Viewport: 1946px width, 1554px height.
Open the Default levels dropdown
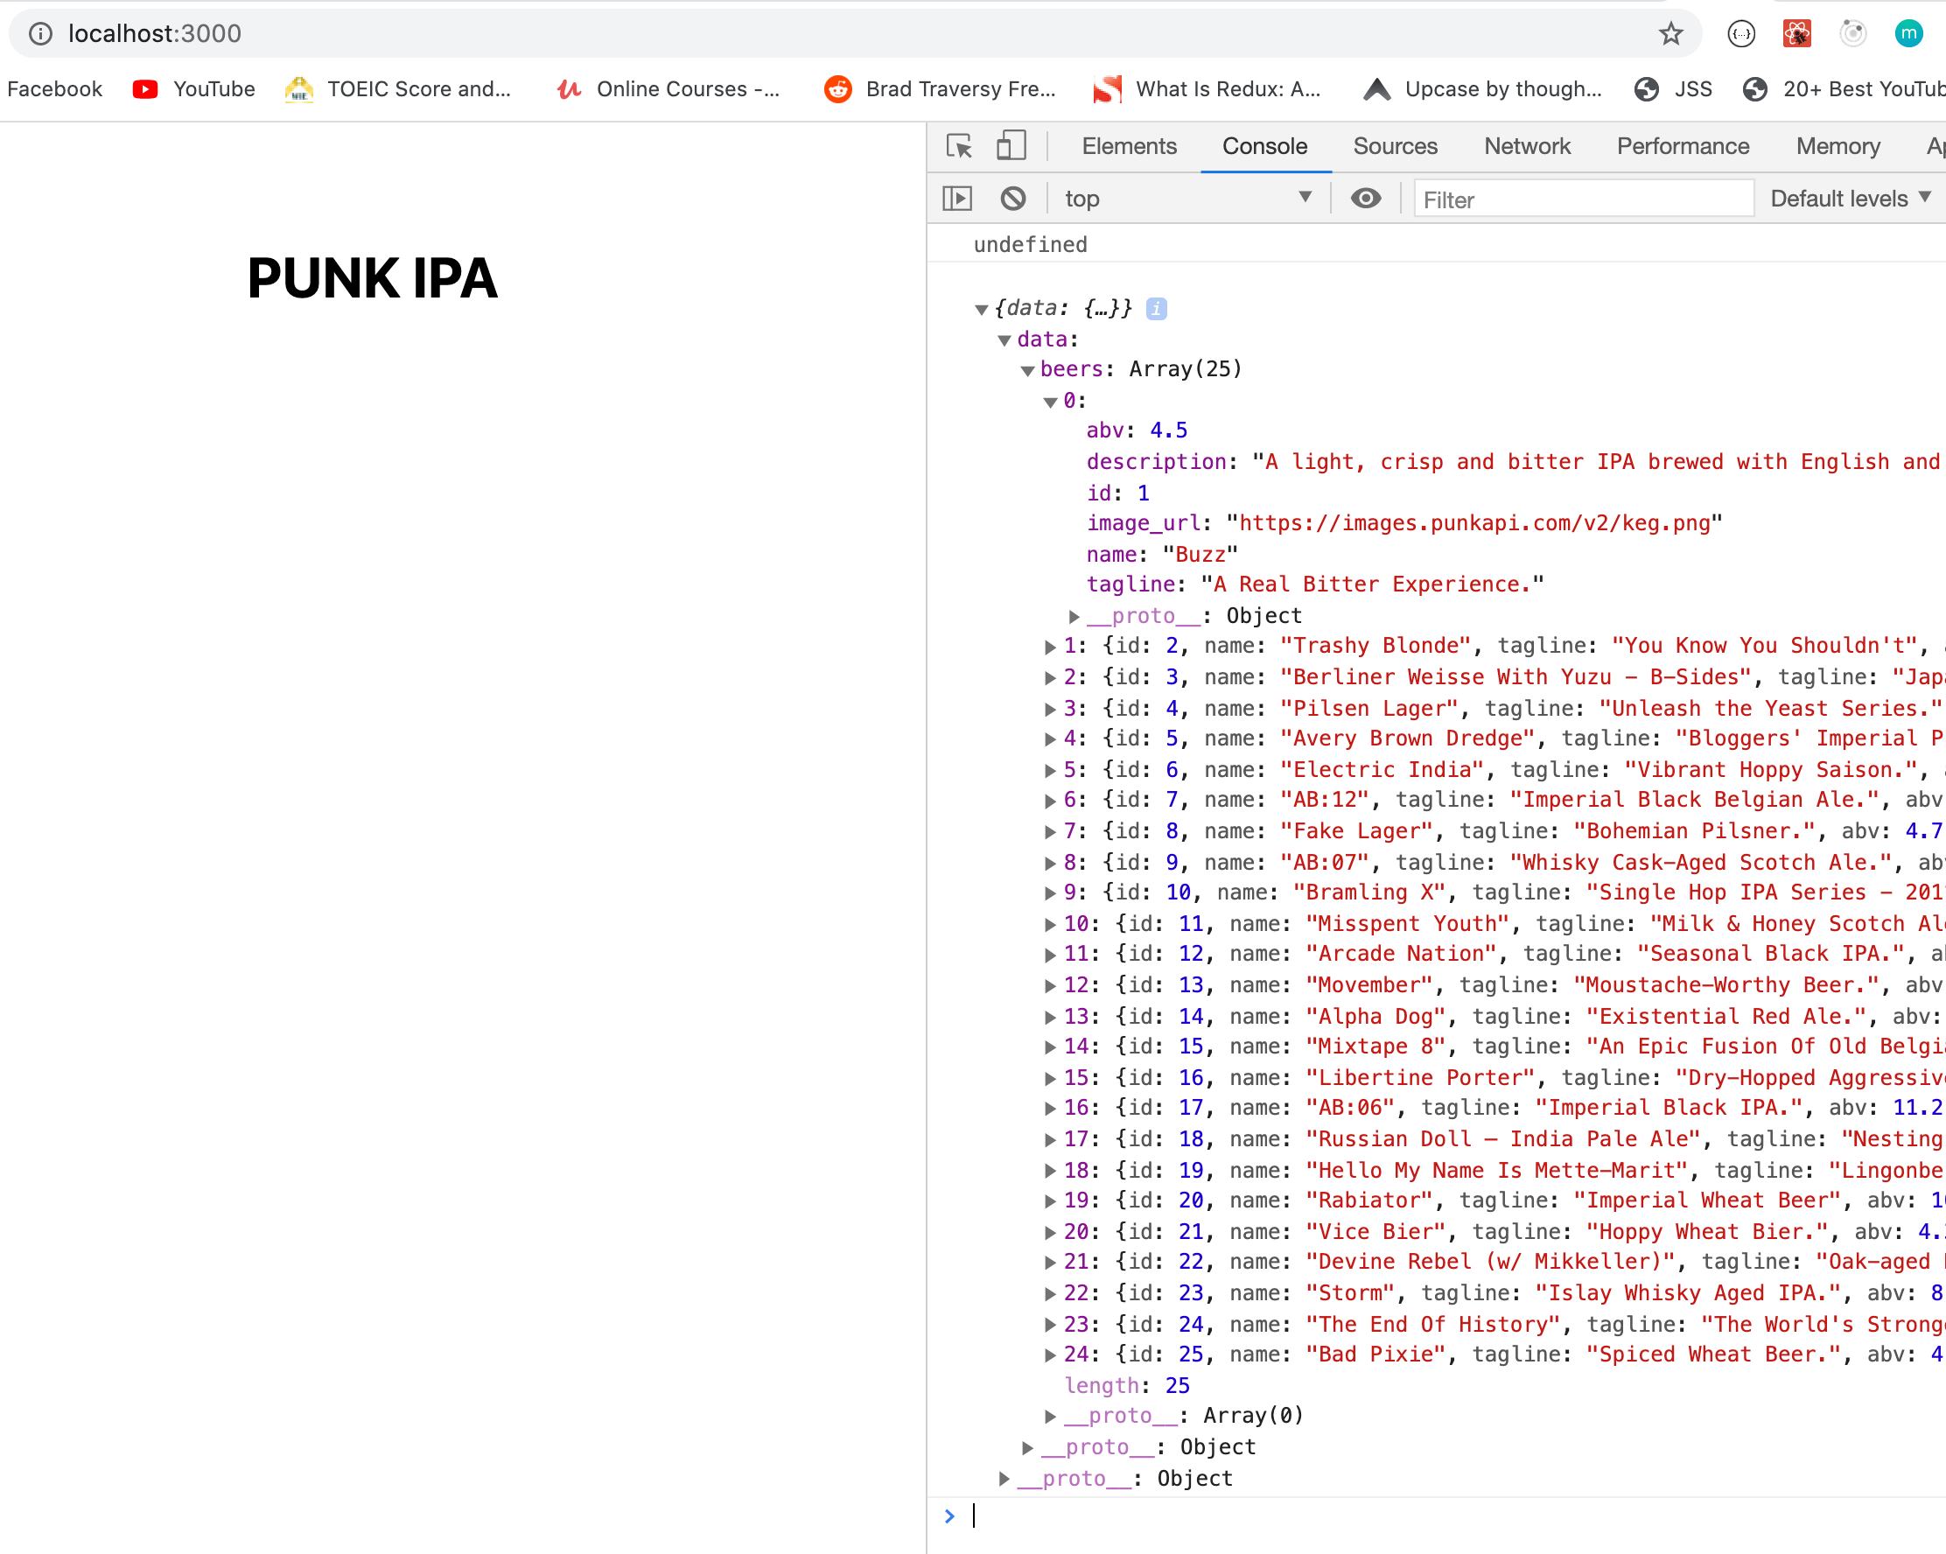(1850, 198)
